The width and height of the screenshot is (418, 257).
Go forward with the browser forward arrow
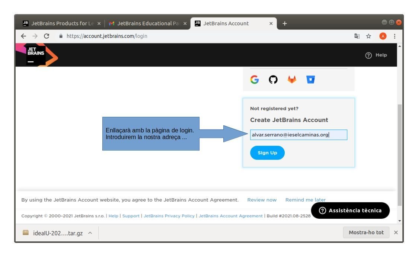(x=35, y=36)
